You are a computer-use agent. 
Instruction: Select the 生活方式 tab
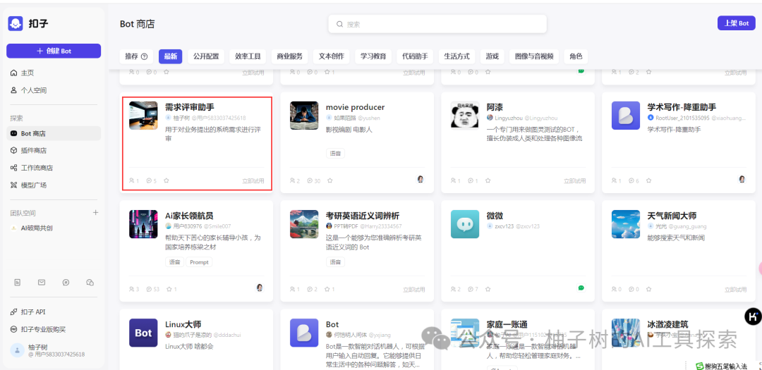pyautogui.click(x=456, y=56)
